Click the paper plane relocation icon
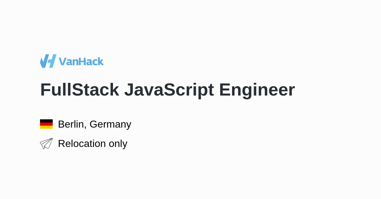Screen dimensions: 381x199 [46, 143]
